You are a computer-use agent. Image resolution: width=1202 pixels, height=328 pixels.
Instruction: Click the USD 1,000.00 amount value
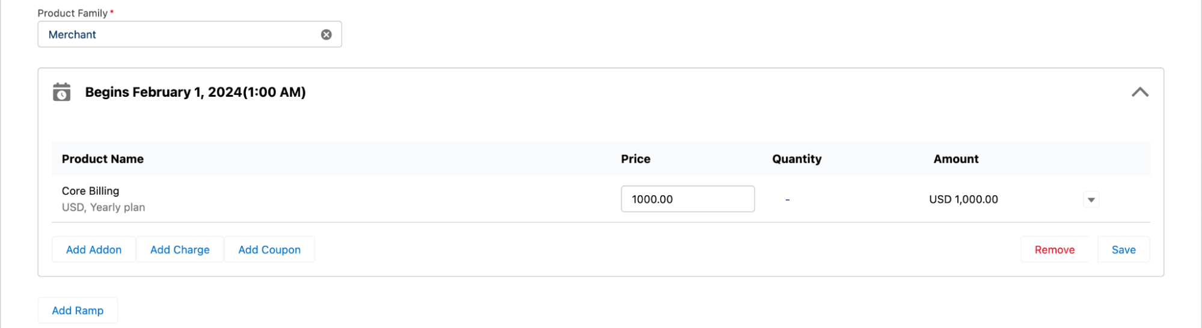click(x=963, y=199)
